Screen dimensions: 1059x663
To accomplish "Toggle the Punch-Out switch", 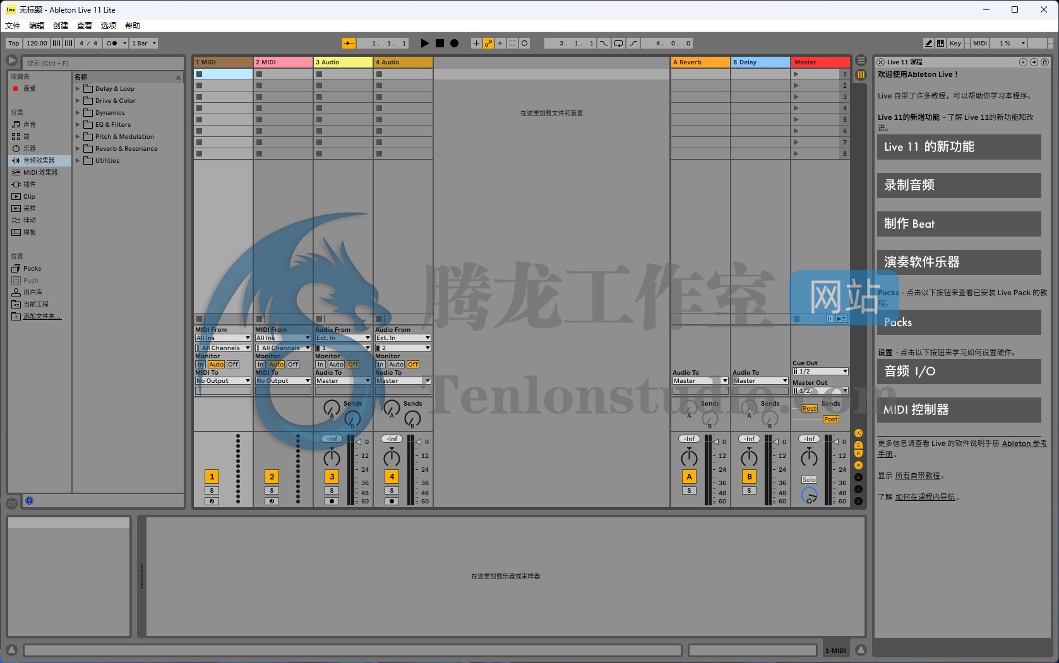I will point(633,44).
